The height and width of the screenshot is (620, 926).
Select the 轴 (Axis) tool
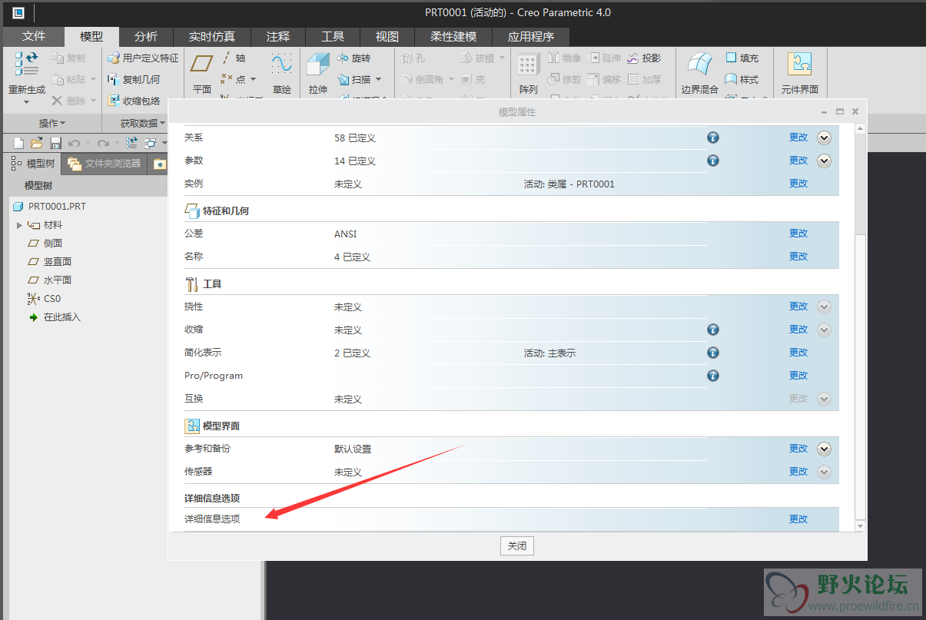click(x=234, y=58)
